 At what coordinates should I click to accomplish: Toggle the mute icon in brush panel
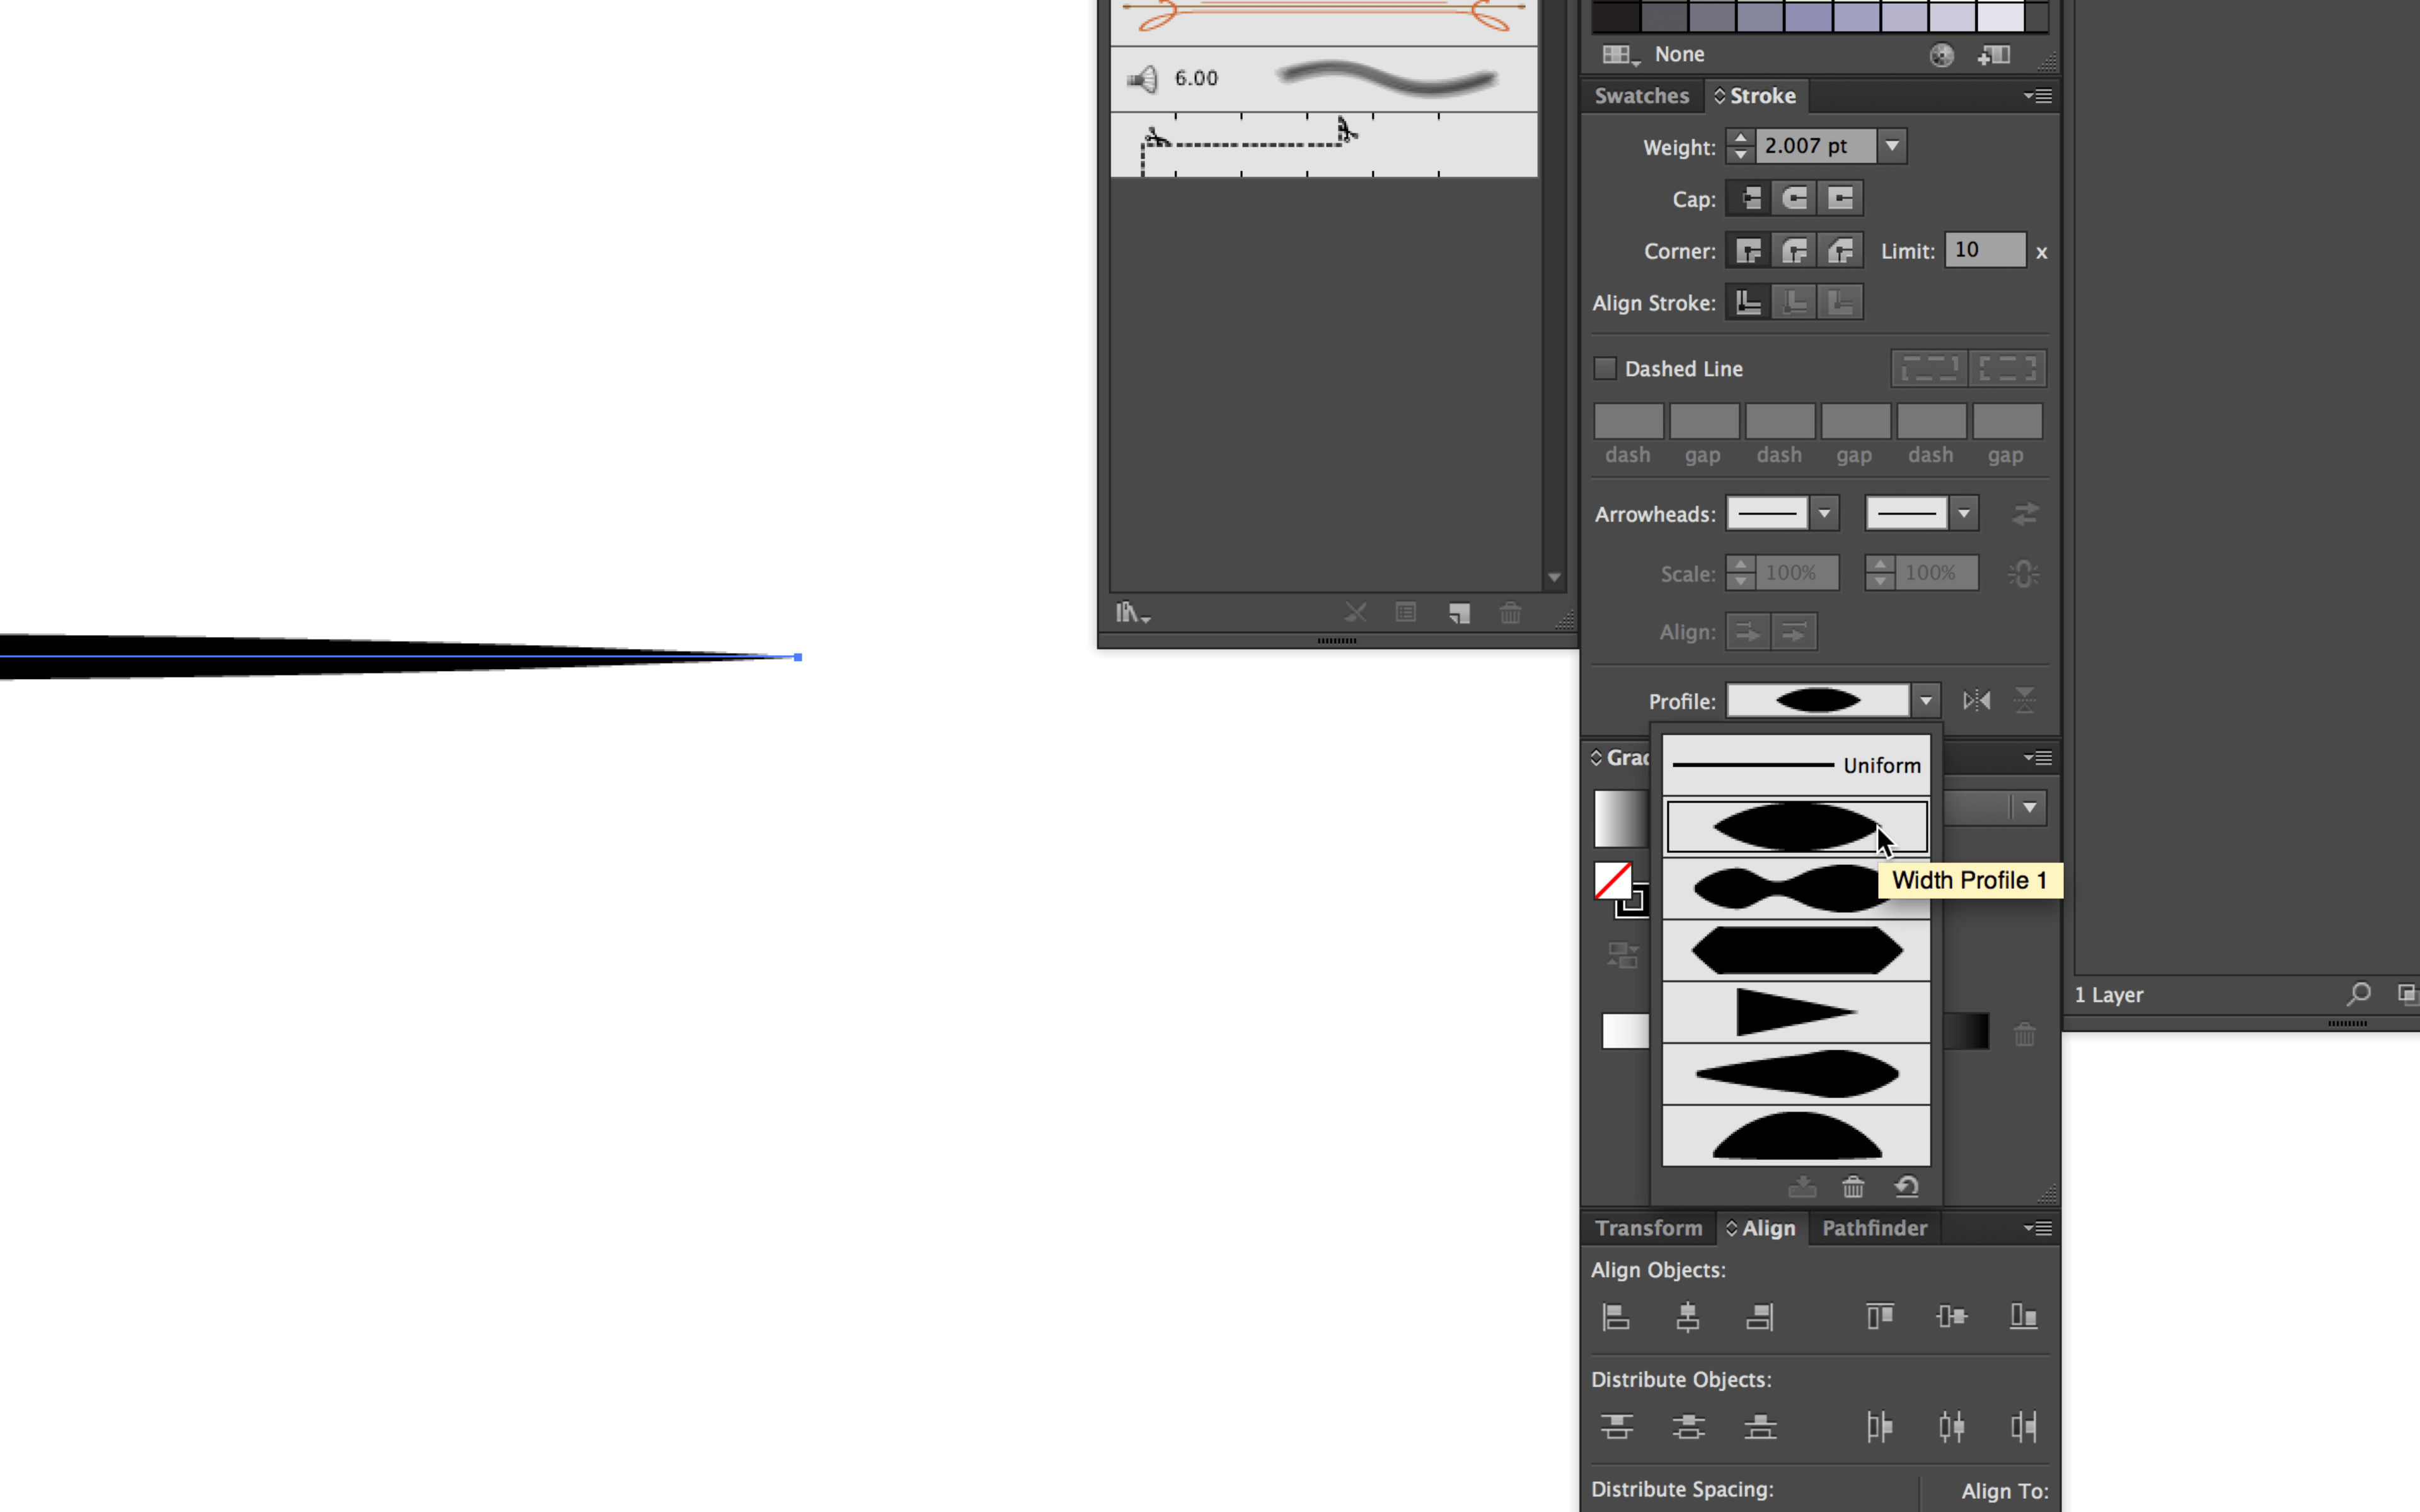(x=1143, y=78)
